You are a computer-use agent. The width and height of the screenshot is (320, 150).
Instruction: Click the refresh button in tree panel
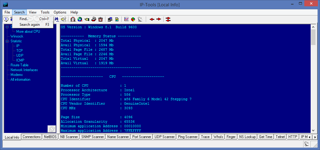(52, 129)
